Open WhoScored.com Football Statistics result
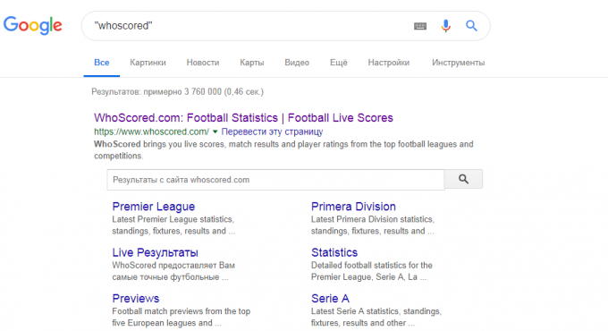The height and width of the screenshot is (331, 608). point(243,117)
